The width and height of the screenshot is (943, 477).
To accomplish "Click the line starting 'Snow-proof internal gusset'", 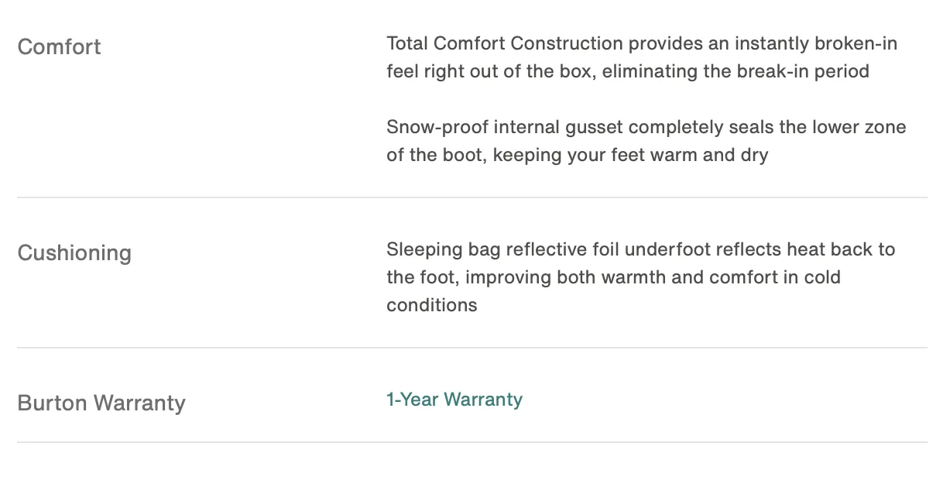I will point(646,126).
